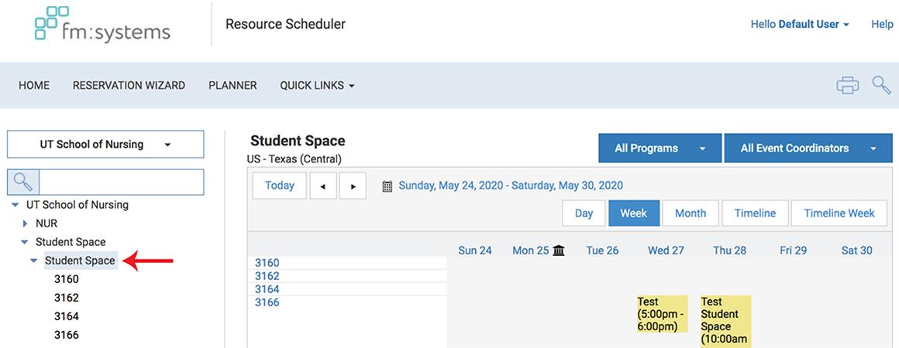The image size is (899, 348).
Task: Open search with top-right magnifier icon
Action: [881, 85]
